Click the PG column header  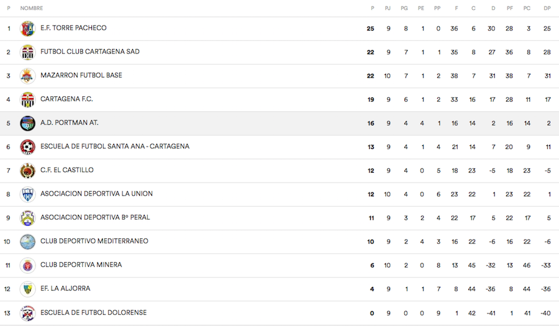[x=404, y=8]
